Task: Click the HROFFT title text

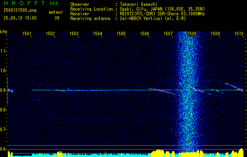Action: (24, 3)
